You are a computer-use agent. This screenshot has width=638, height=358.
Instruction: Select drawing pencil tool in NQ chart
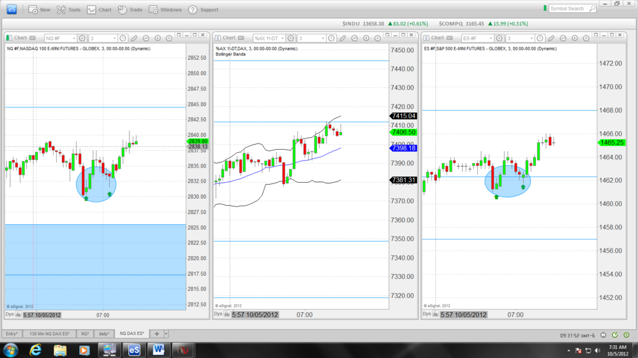tap(134, 38)
